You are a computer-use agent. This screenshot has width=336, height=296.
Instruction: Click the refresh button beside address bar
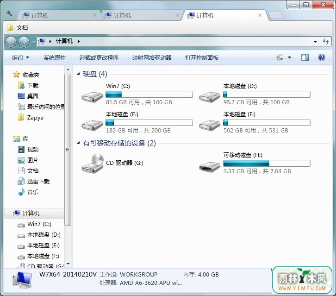[326, 41]
